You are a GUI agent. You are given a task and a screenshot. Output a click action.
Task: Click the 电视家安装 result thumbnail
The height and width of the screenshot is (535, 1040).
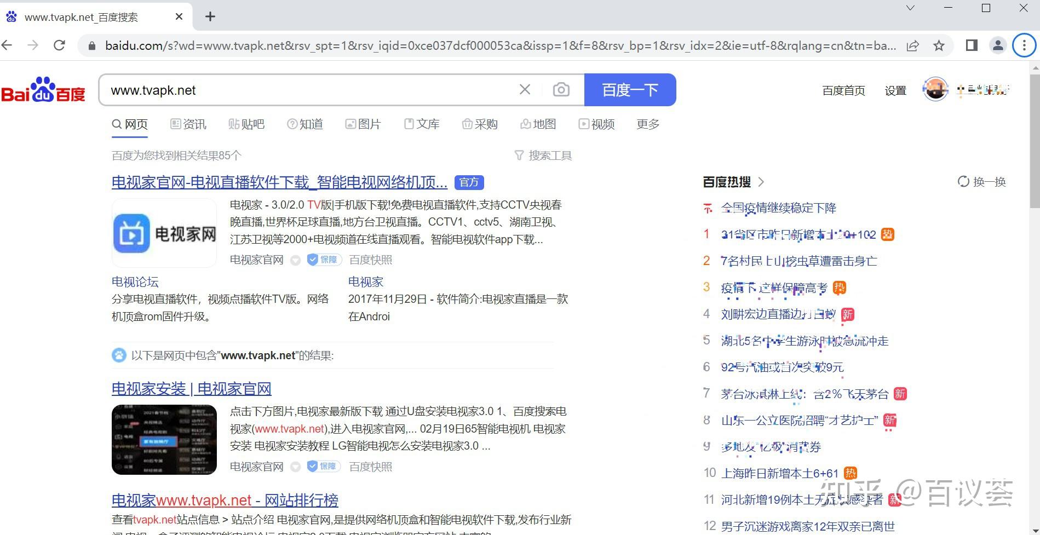164,440
